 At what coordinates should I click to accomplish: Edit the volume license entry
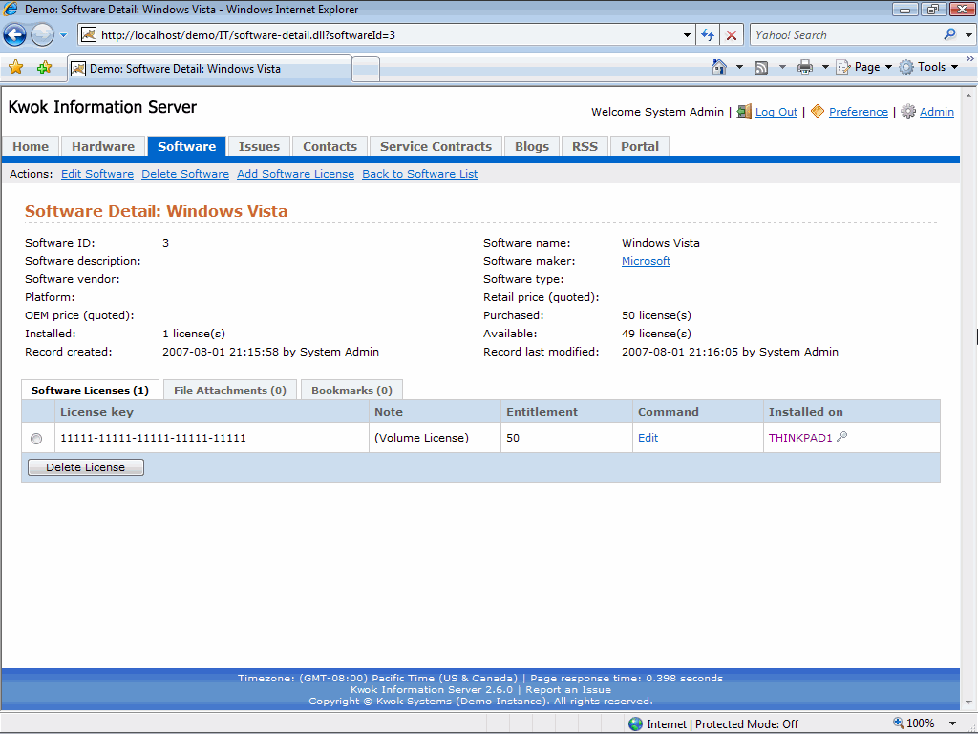648,438
